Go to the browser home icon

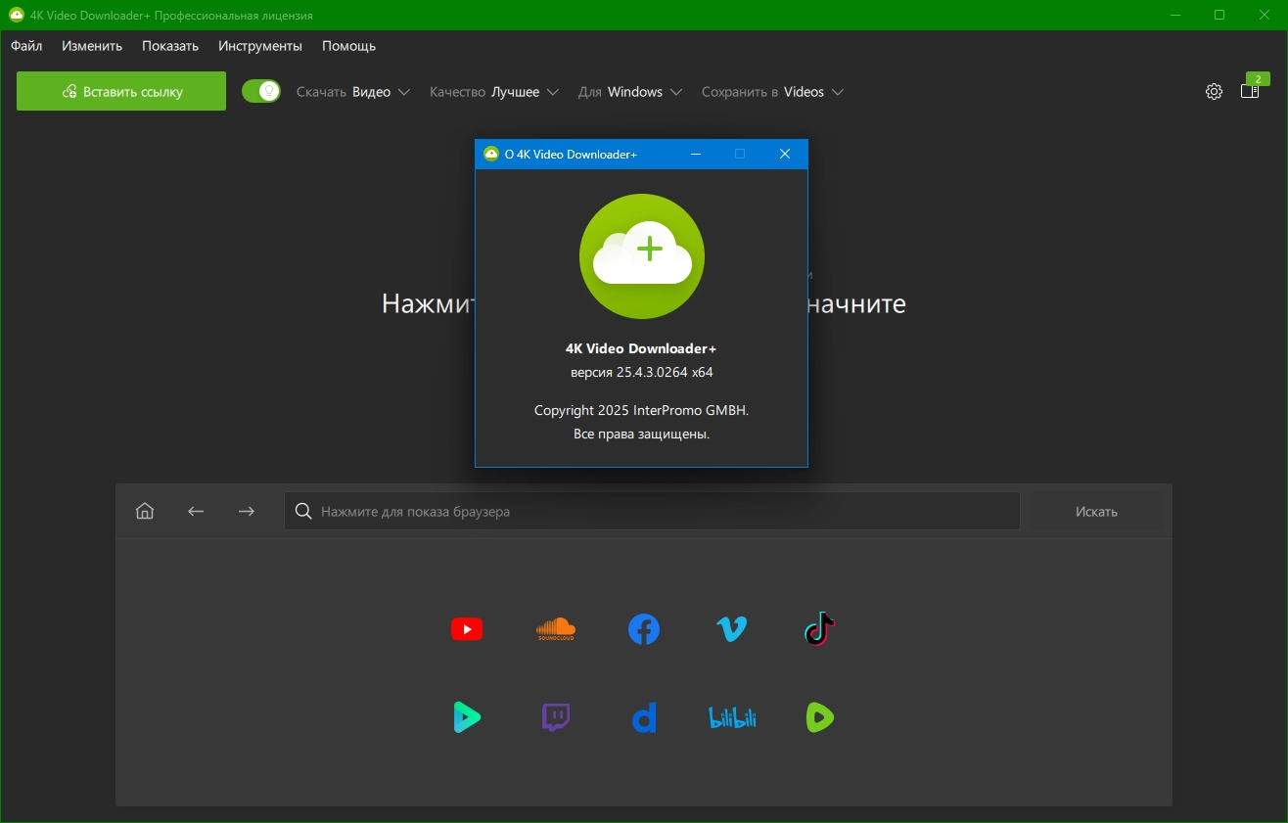tap(145, 511)
